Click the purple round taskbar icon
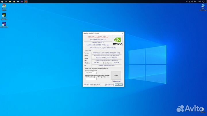Viewport: 207px width, 116px height. pos(22,2)
